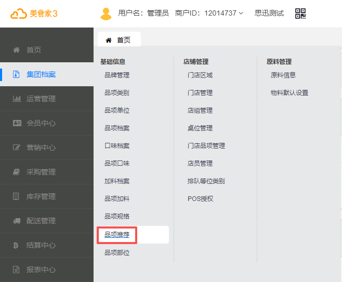Click the 营销中心 edit icon
The height and width of the screenshot is (282, 342).
[x=17, y=147]
